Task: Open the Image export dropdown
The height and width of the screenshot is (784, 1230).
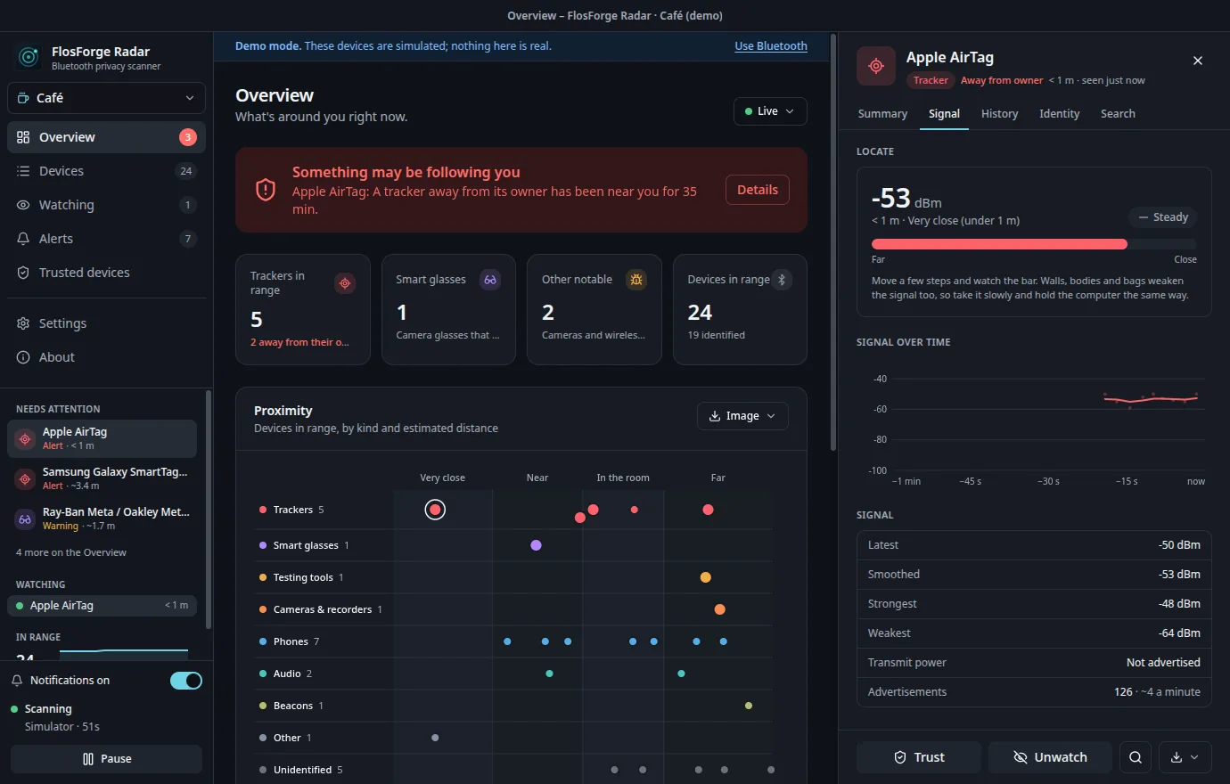Action: 742,416
